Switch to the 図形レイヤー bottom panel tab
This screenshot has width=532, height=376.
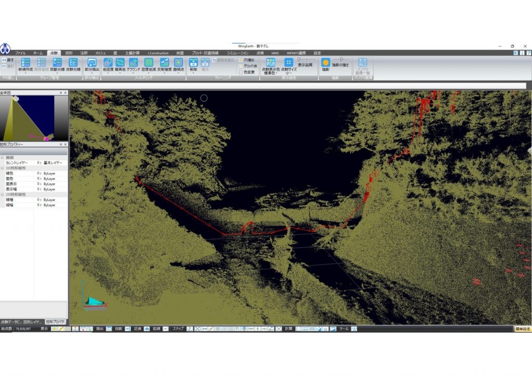pyautogui.click(x=33, y=322)
